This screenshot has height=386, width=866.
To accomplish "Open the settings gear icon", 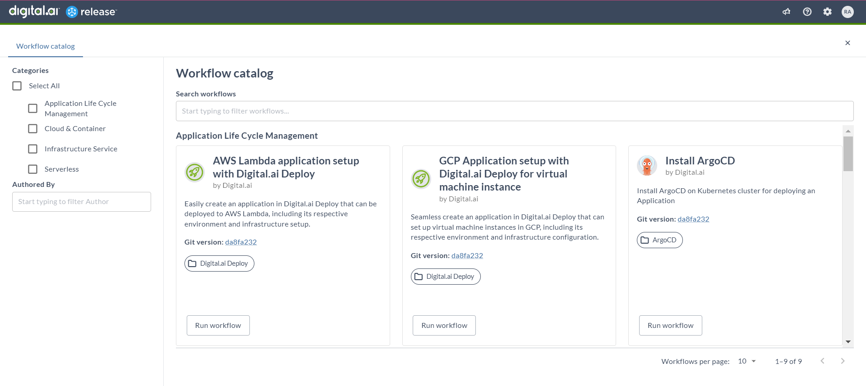I will point(827,12).
